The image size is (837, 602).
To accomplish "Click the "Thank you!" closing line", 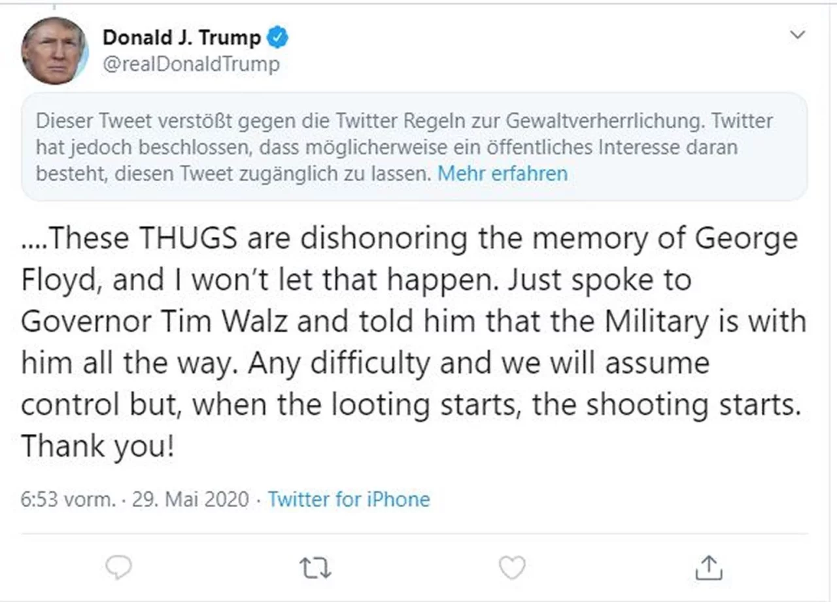I will tap(98, 446).
